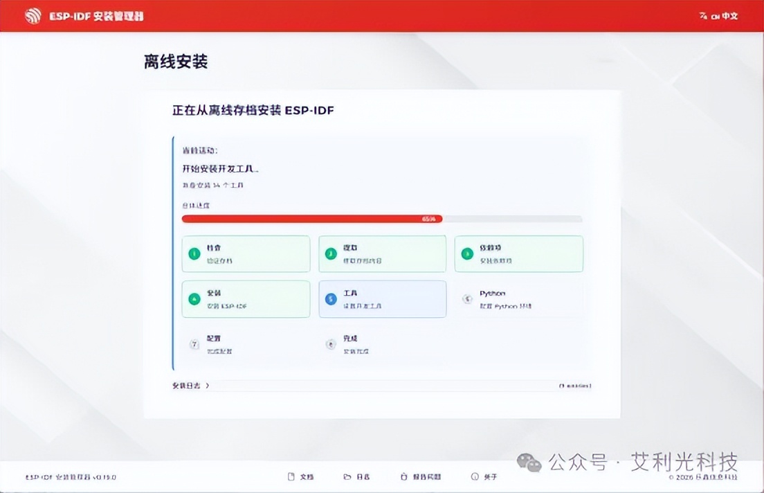Click step 7 配置 circle icon
Image resolution: width=764 pixels, height=493 pixels.
pyautogui.click(x=194, y=344)
